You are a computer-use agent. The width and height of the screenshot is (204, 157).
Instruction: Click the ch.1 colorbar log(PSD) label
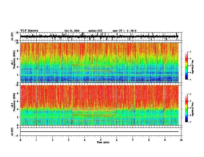(193, 67)
